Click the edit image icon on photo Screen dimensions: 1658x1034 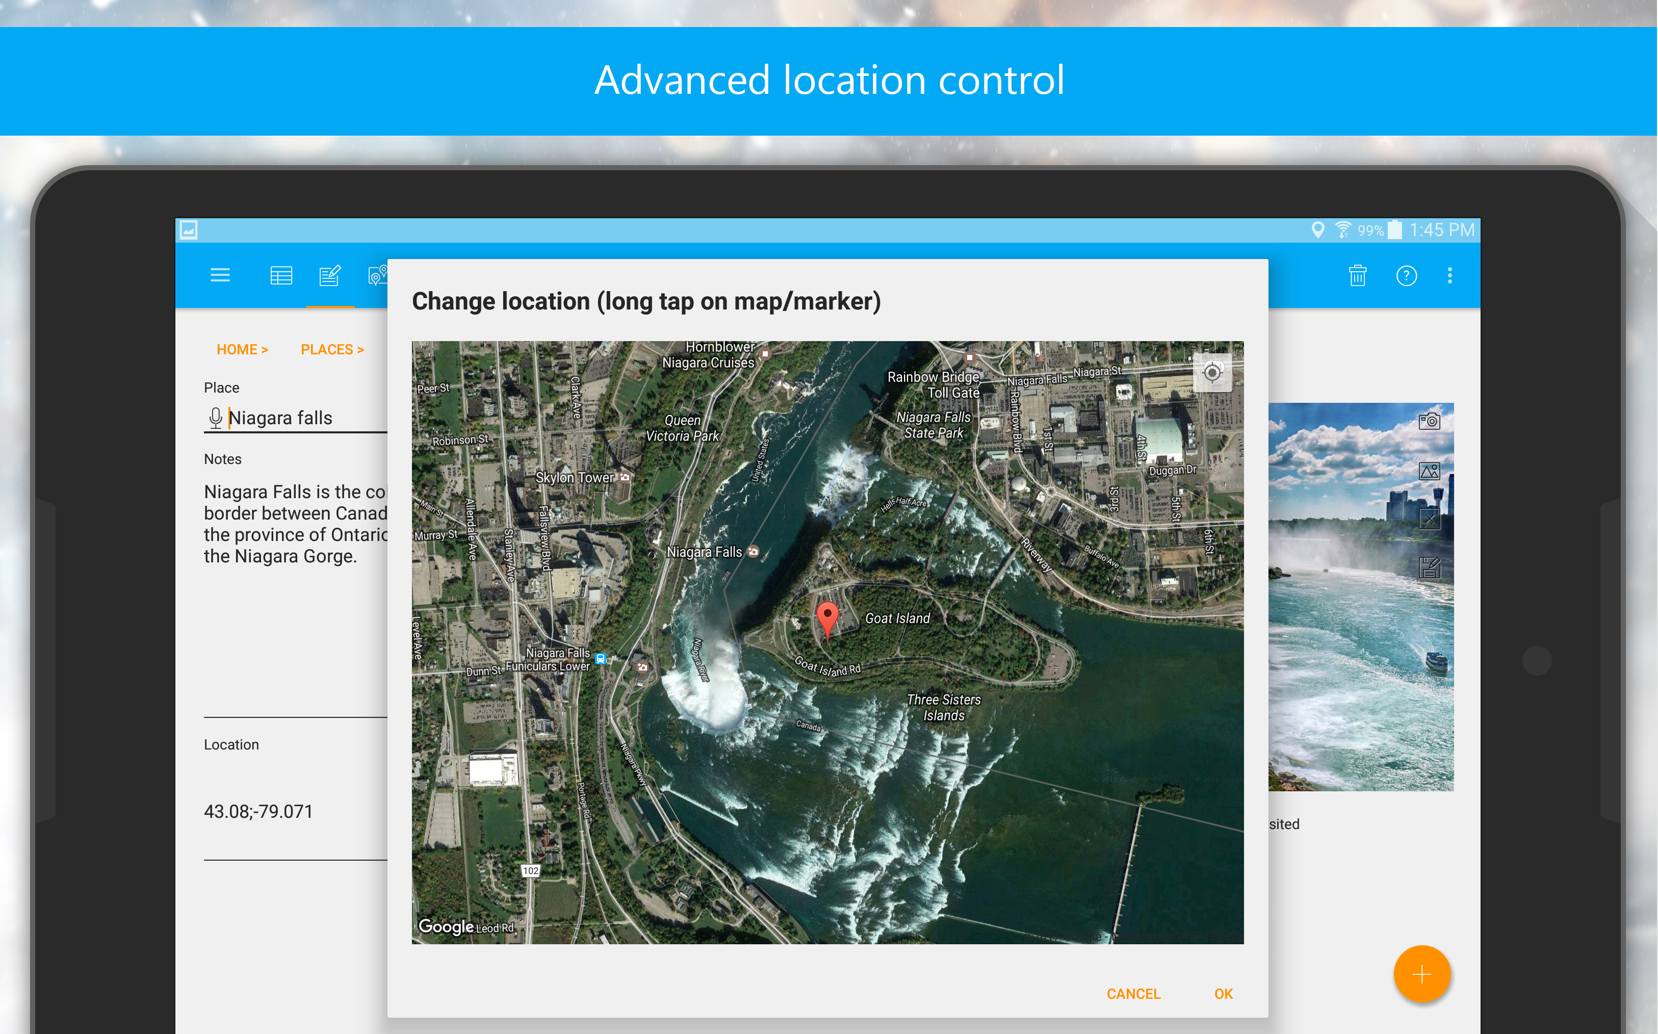[x=1430, y=567]
